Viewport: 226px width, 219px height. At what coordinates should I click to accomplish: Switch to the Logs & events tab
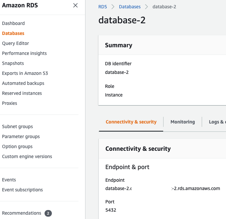(x=217, y=122)
